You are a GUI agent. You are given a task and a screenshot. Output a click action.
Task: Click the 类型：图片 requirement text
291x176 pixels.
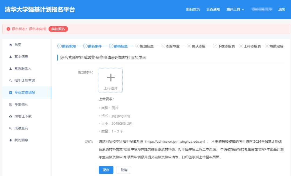110,108
